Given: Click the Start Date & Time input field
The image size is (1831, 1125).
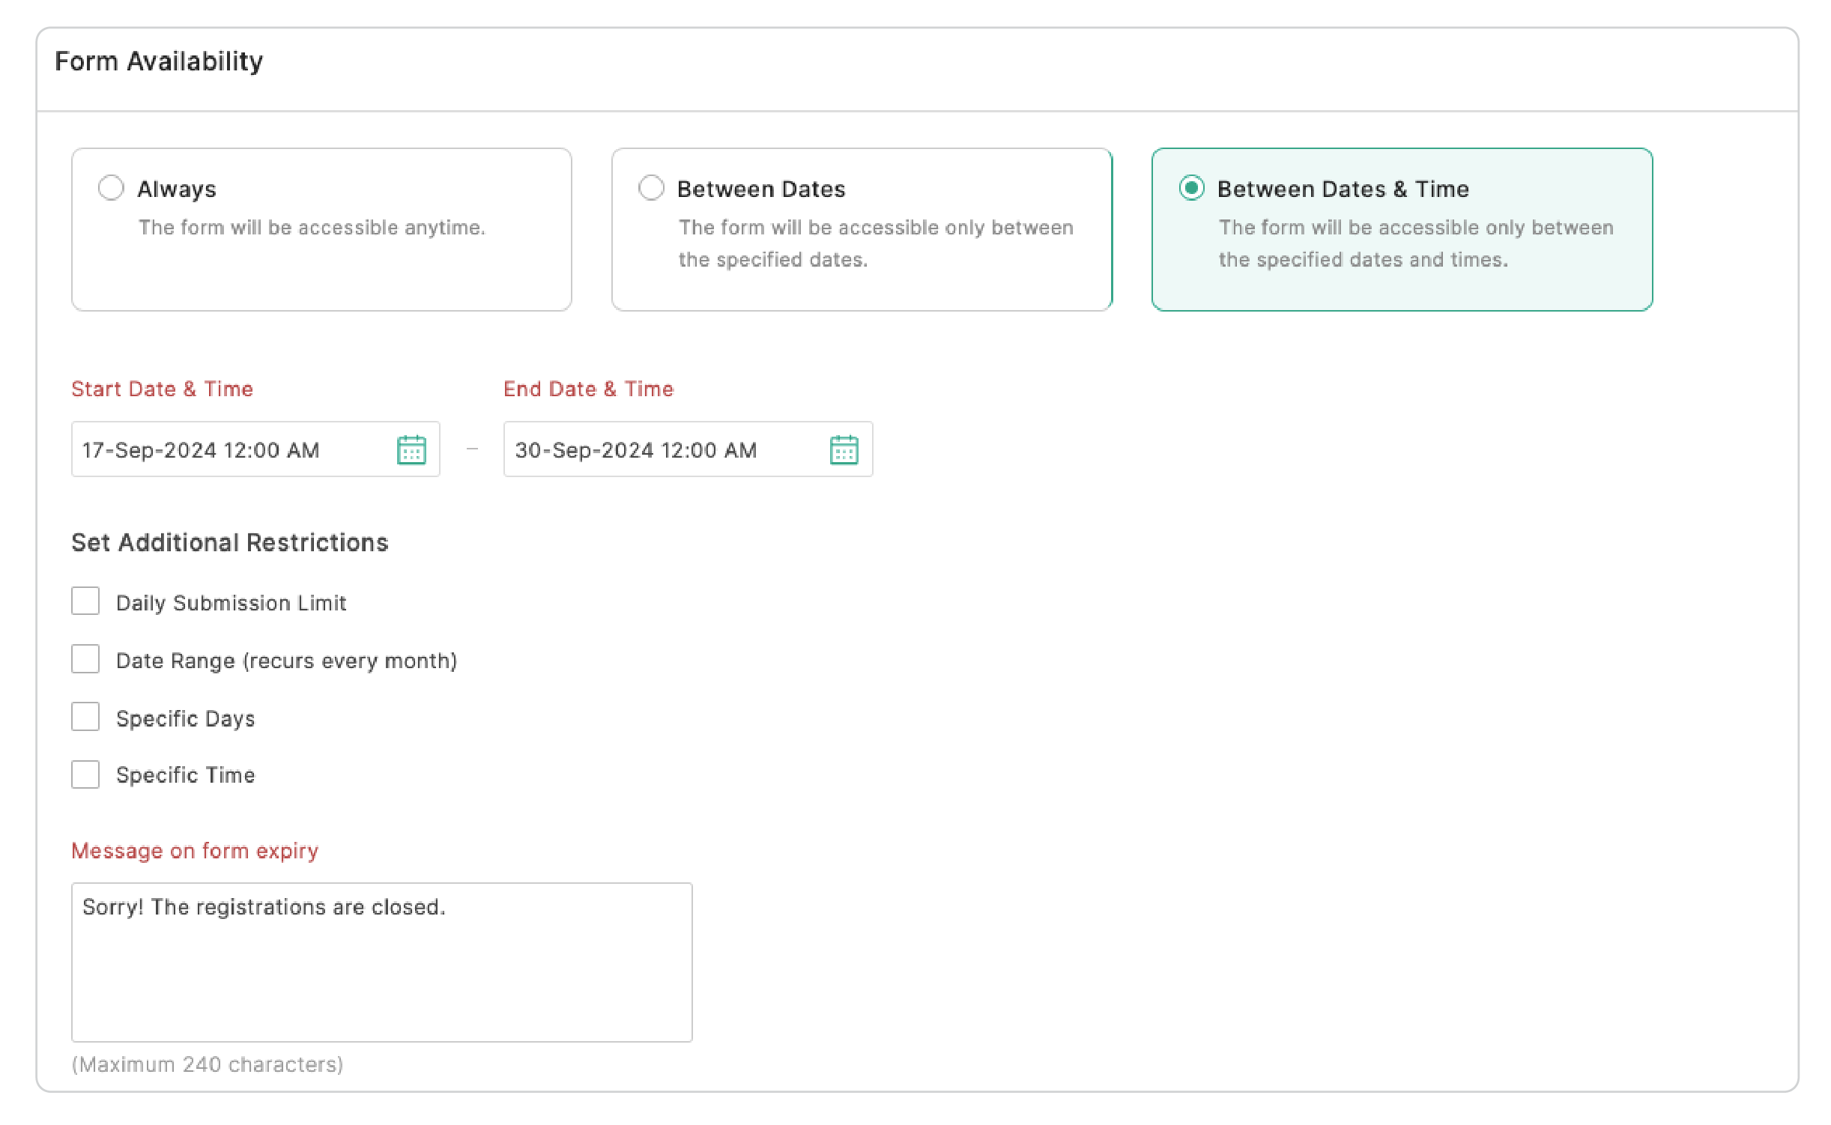Looking at the screenshot, I should [x=225, y=450].
